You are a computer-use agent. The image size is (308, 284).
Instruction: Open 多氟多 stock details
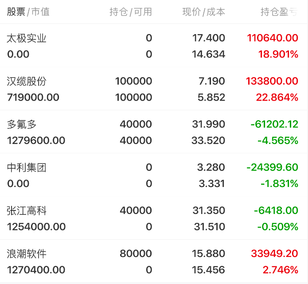[x=154, y=132]
